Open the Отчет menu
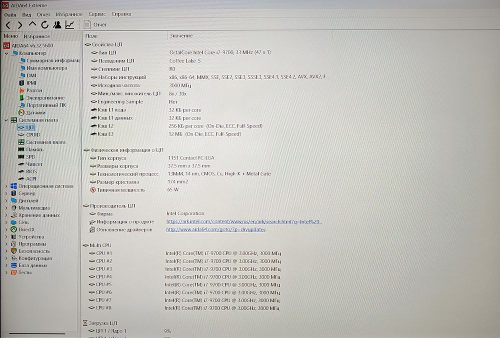 click(43, 14)
